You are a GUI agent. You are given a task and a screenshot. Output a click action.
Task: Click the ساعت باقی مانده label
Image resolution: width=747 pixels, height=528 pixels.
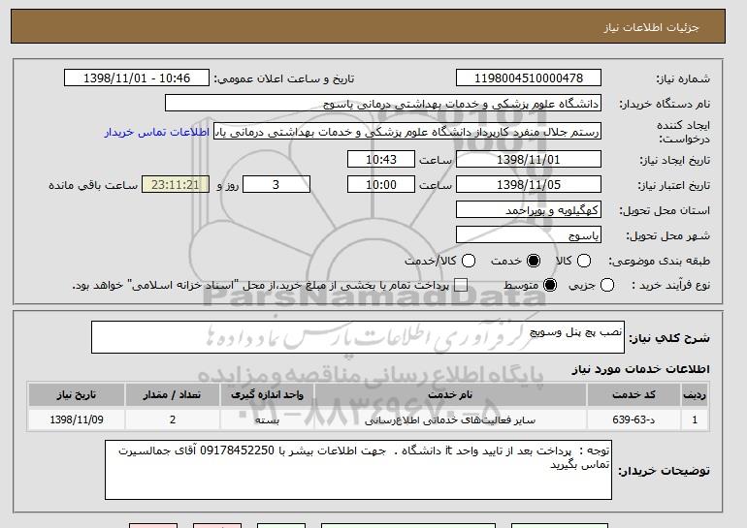(x=93, y=185)
